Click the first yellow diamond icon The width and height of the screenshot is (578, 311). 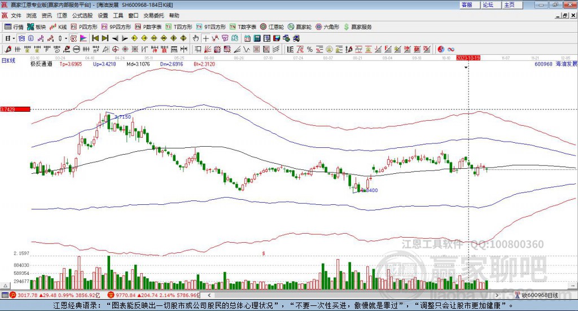pos(134,38)
